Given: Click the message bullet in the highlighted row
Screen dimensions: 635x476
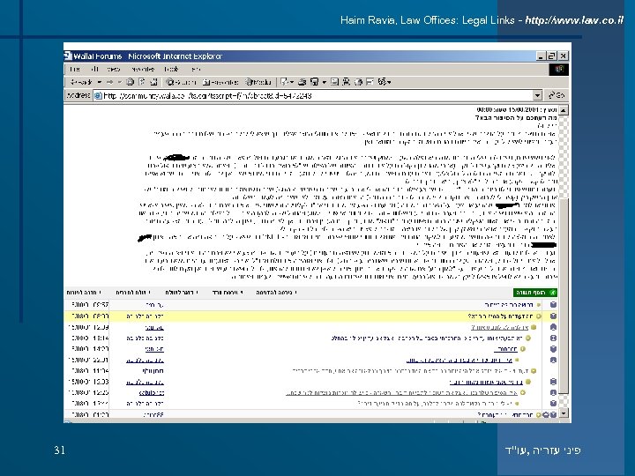Looking at the screenshot, I should (x=539, y=316).
